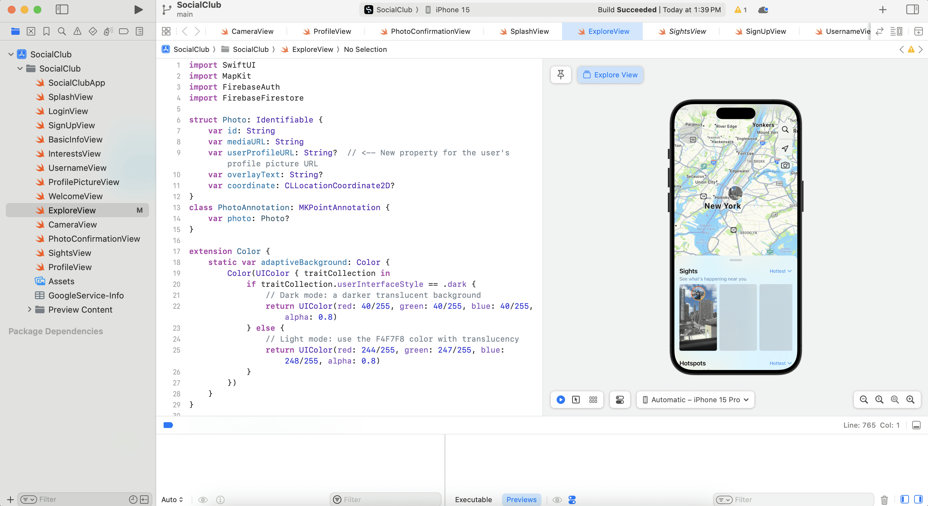Open the Issue navigator warning icon
This screenshot has width=928, height=506.
[x=77, y=31]
